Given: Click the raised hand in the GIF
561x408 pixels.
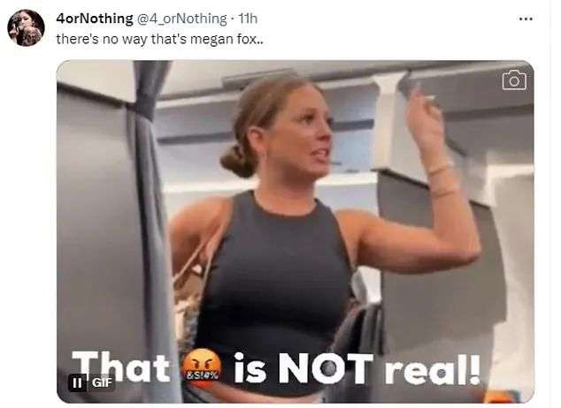Looking at the screenshot, I should [x=423, y=116].
